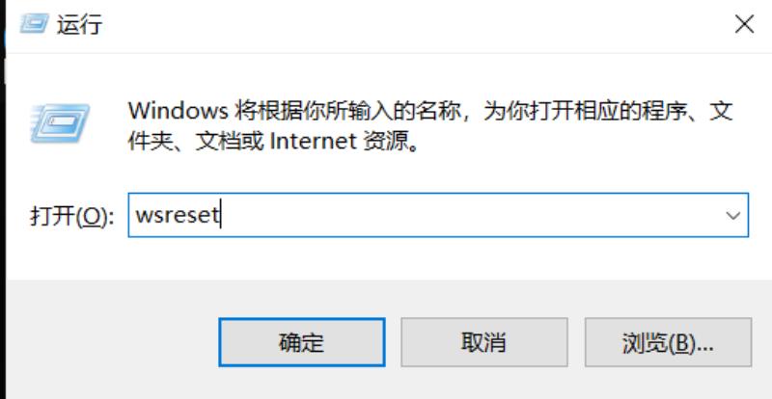The height and width of the screenshot is (399, 772).
Task: Click the blank space inside the combo box after wsreset
Action: click(x=468, y=215)
